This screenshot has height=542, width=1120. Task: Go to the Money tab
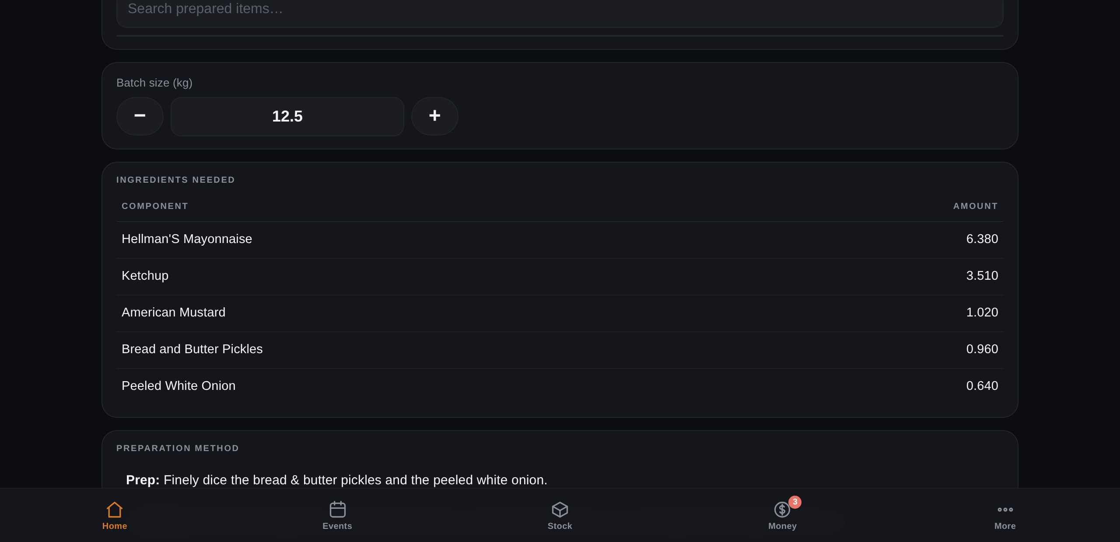(782, 516)
